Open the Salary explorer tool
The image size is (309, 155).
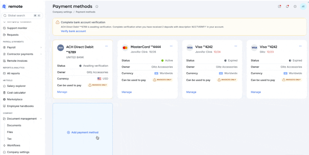click(x=16, y=86)
